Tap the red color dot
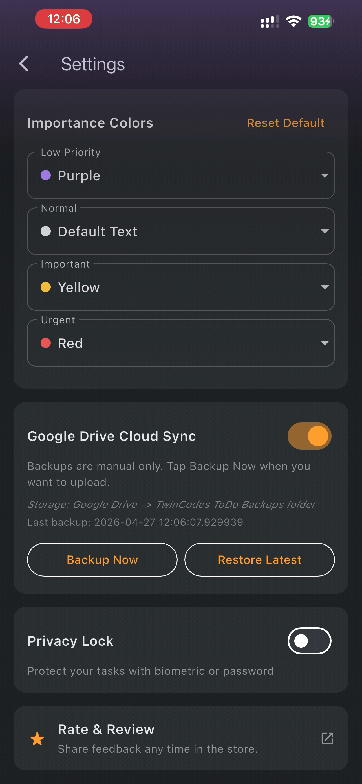The width and height of the screenshot is (362, 784). [46, 343]
